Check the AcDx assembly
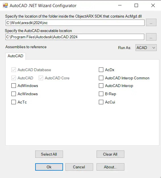The height and width of the screenshot is (178, 161). tap(101, 70)
